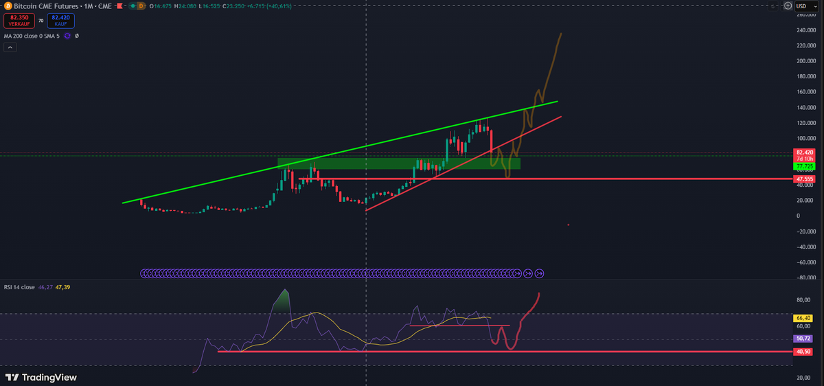The width and height of the screenshot is (824, 386).
Task: Select the MA 200 close 0 SMA 5 legend
Action: (x=32, y=36)
